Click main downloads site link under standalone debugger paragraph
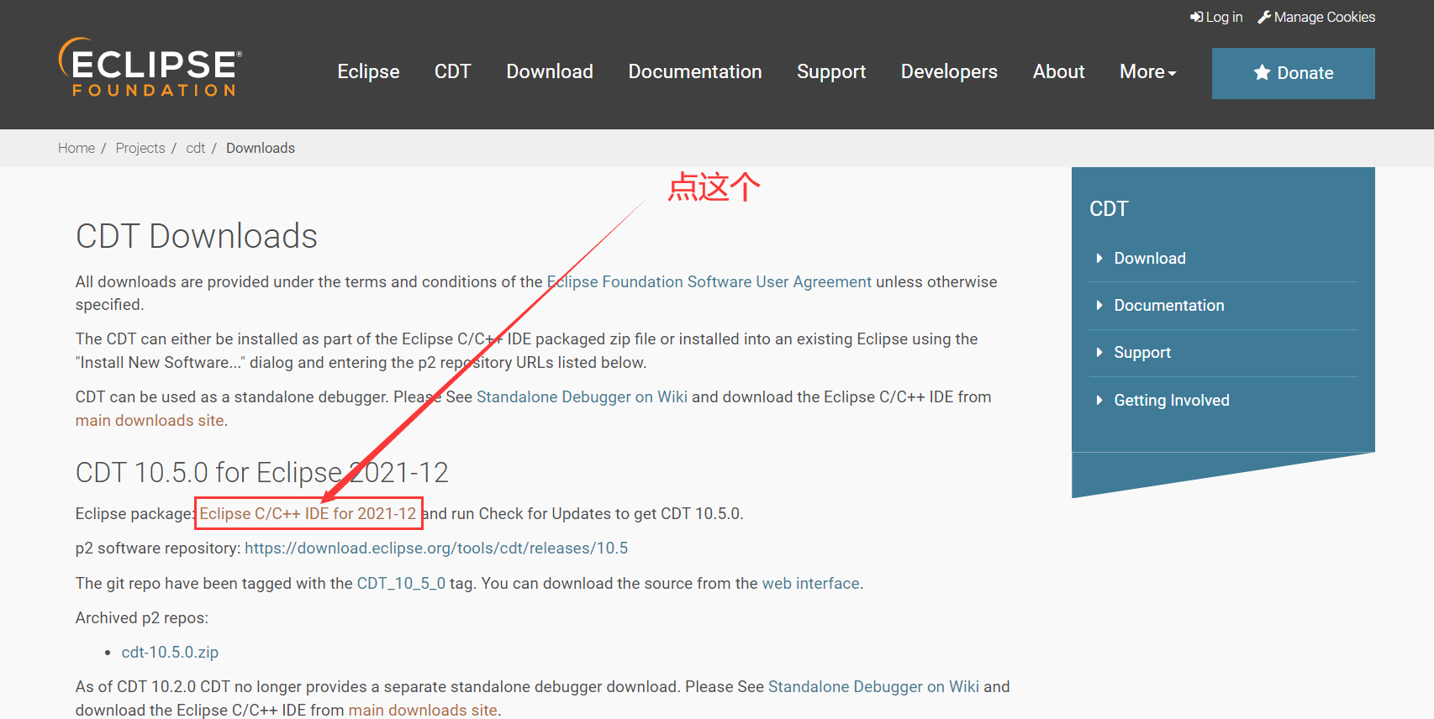 [x=150, y=420]
